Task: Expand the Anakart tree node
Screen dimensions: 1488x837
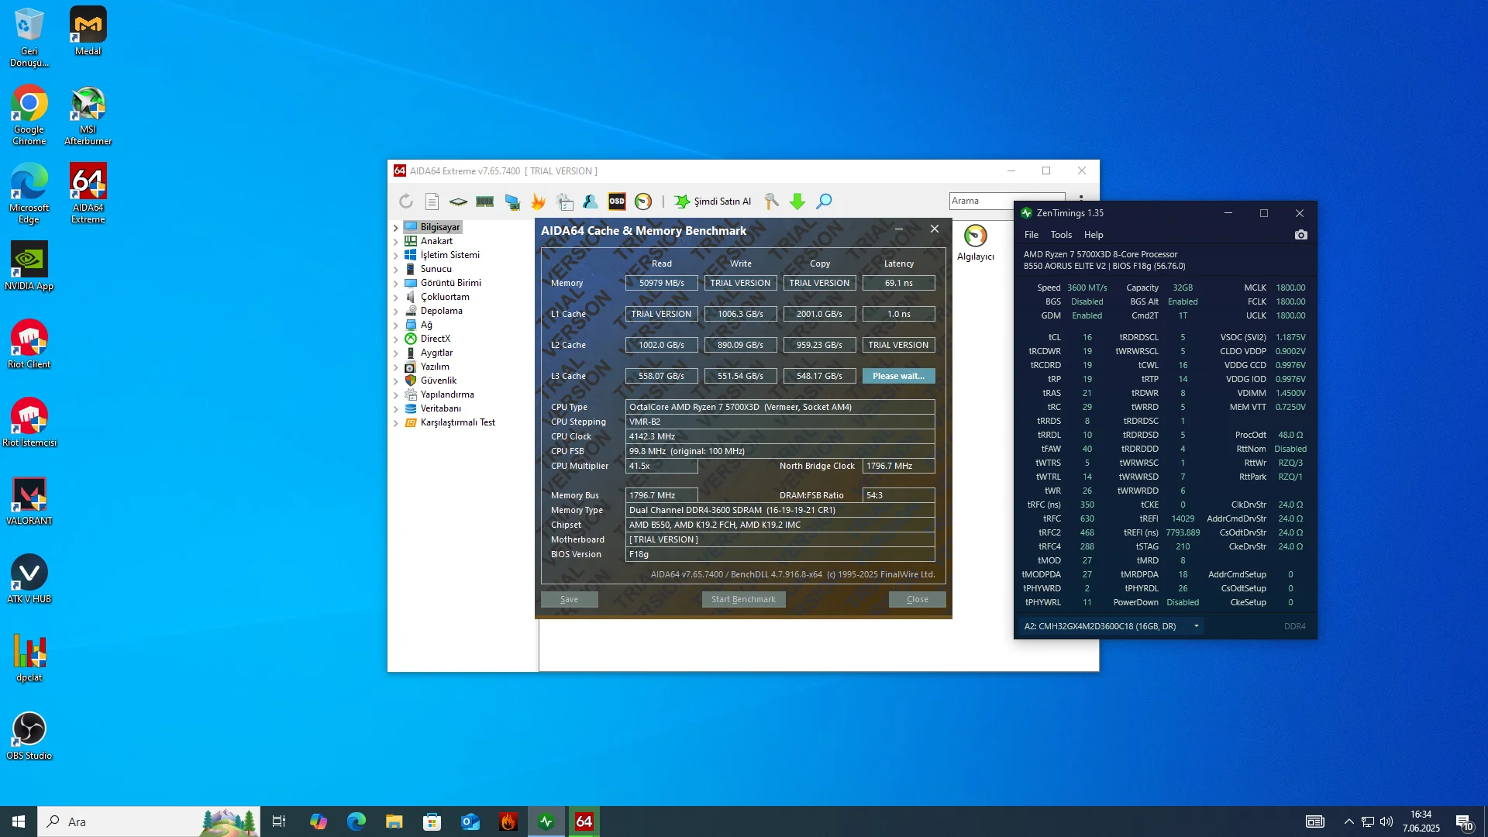Action: click(x=396, y=242)
